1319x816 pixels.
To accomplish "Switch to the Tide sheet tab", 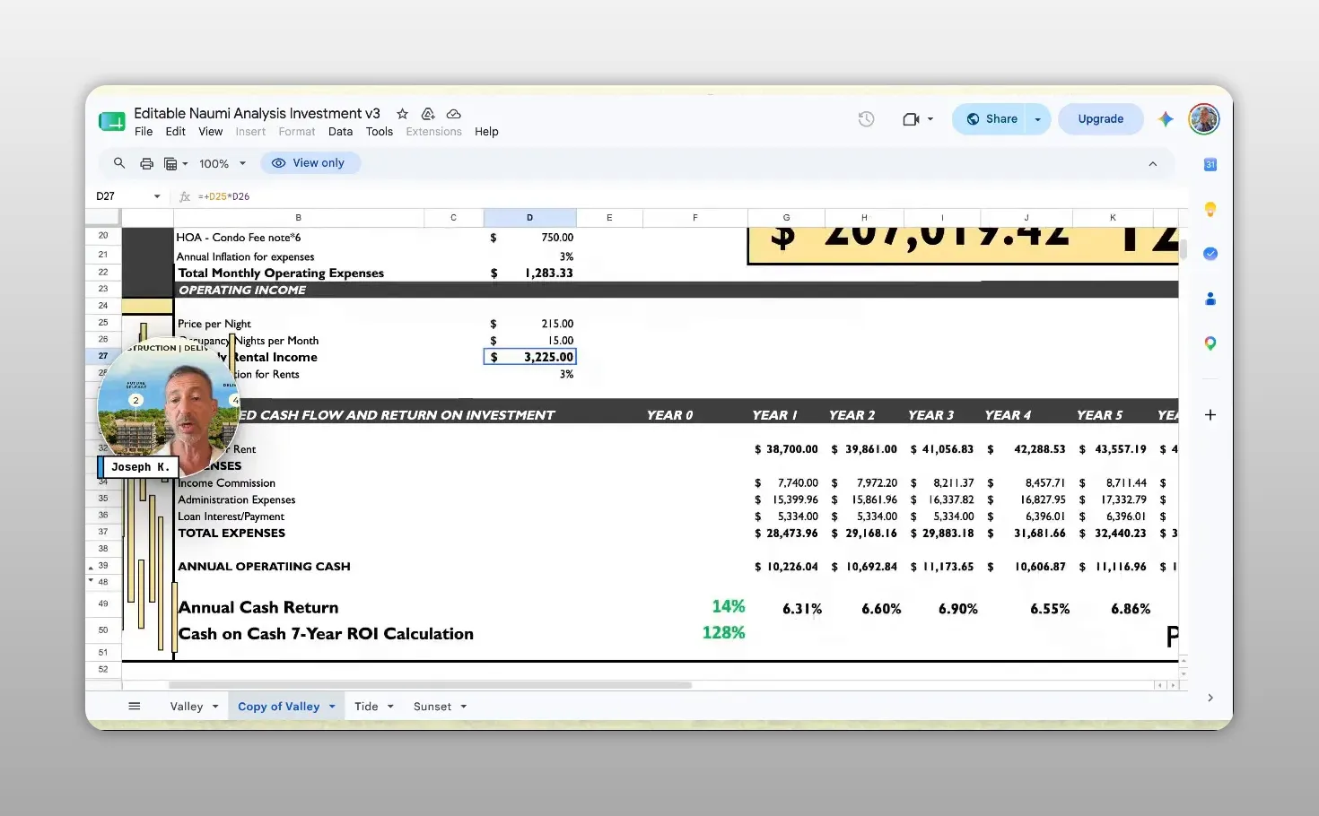I will tap(366, 707).
